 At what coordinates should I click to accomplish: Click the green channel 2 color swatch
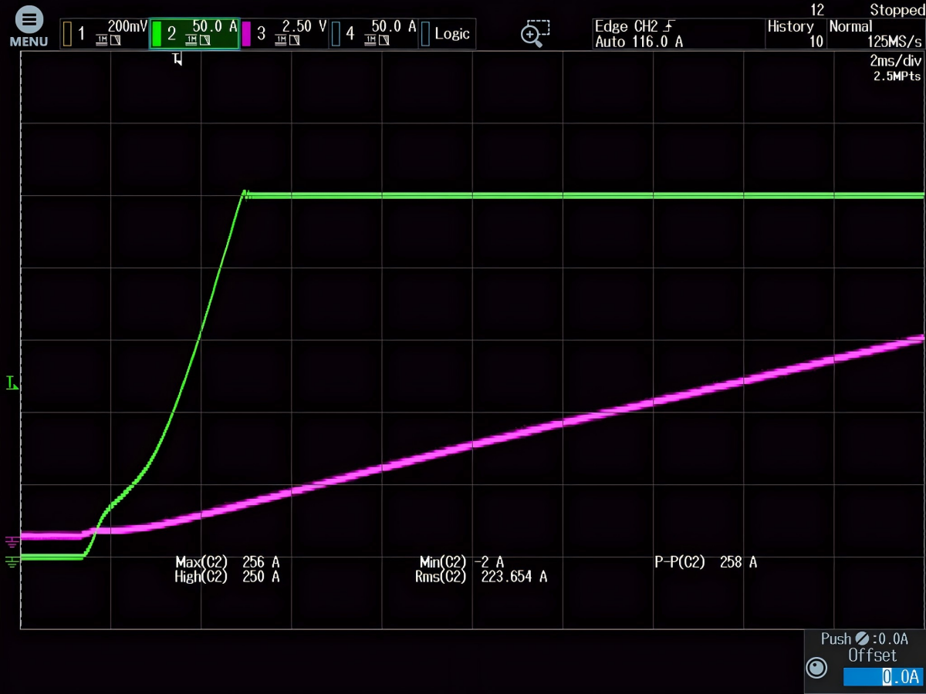pos(157,34)
